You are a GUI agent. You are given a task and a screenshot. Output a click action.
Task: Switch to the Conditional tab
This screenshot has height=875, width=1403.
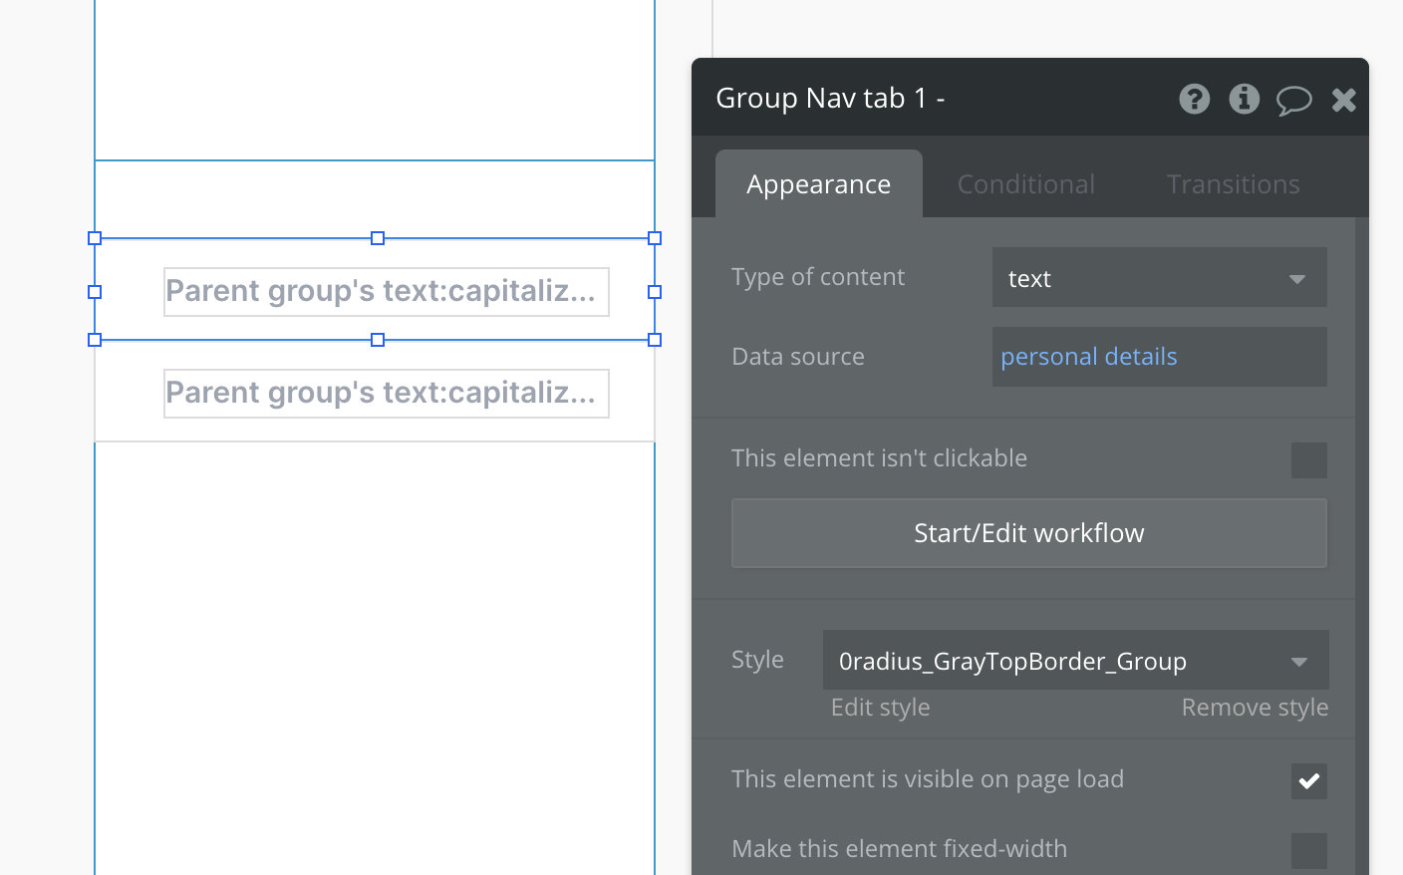click(x=1026, y=184)
